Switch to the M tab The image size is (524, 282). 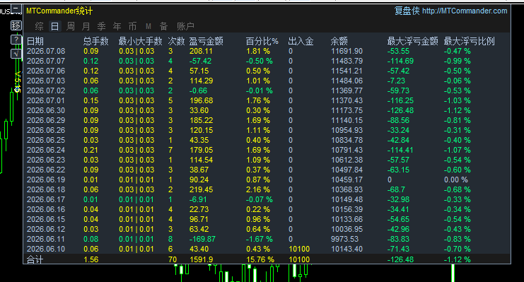[148, 26]
